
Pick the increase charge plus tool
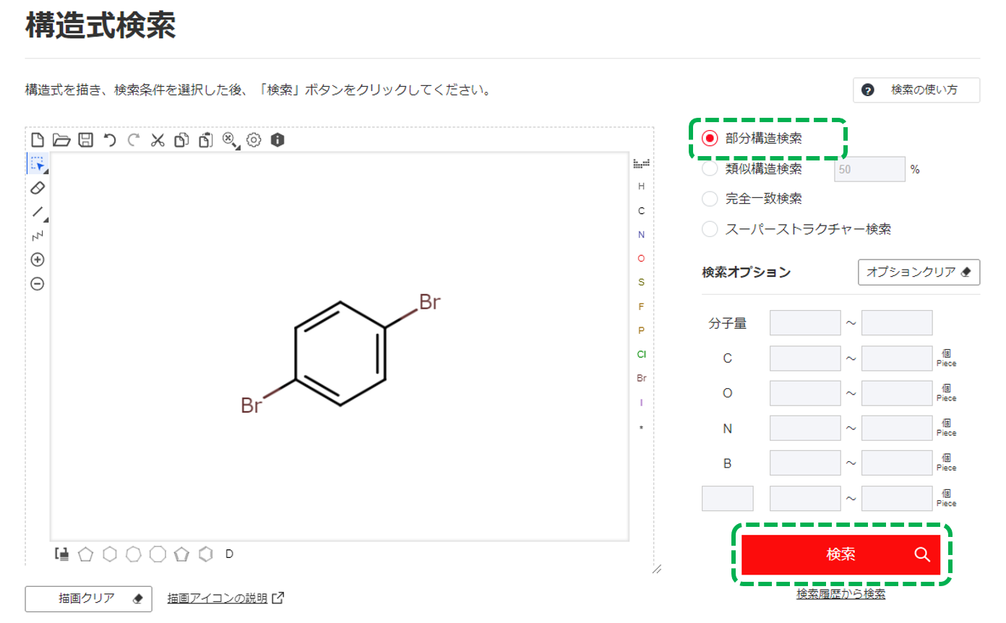coord(38,259)
